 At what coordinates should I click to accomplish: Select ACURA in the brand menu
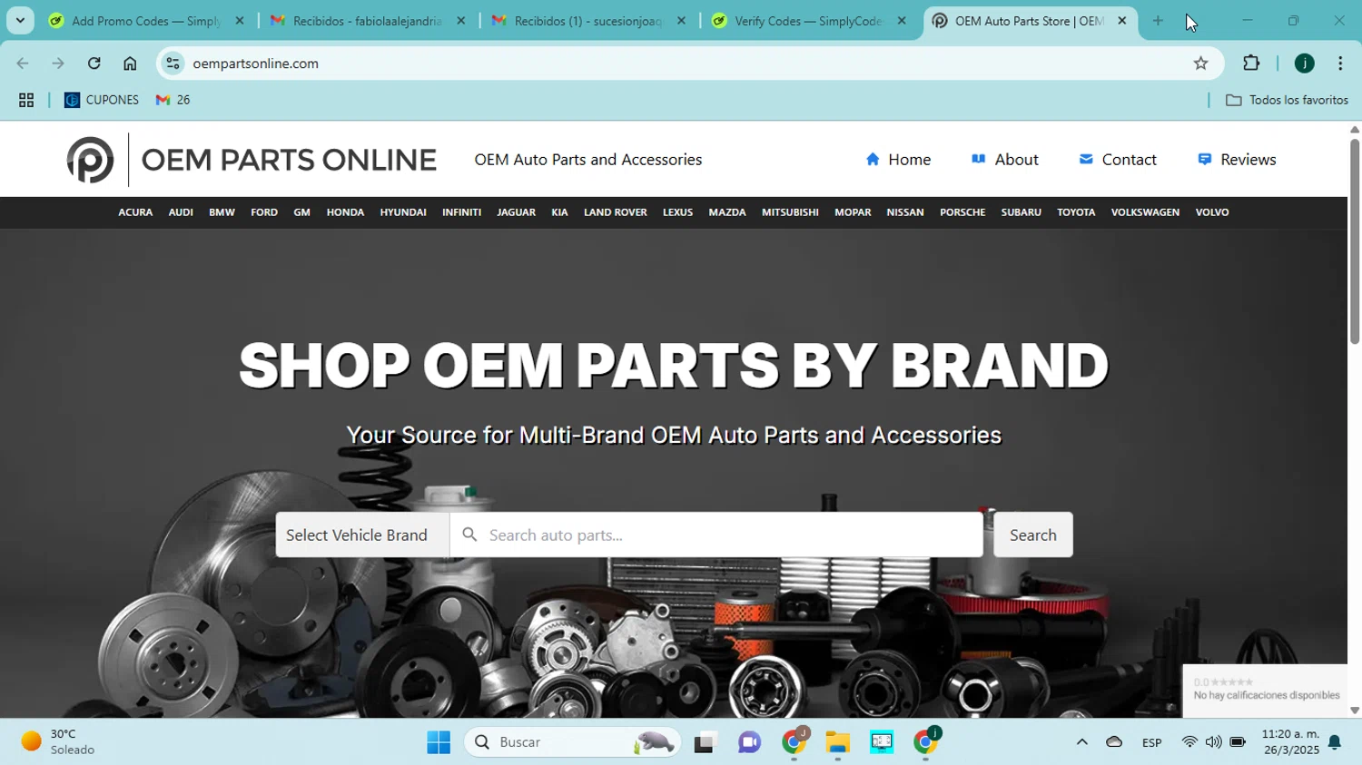(135, 212)
